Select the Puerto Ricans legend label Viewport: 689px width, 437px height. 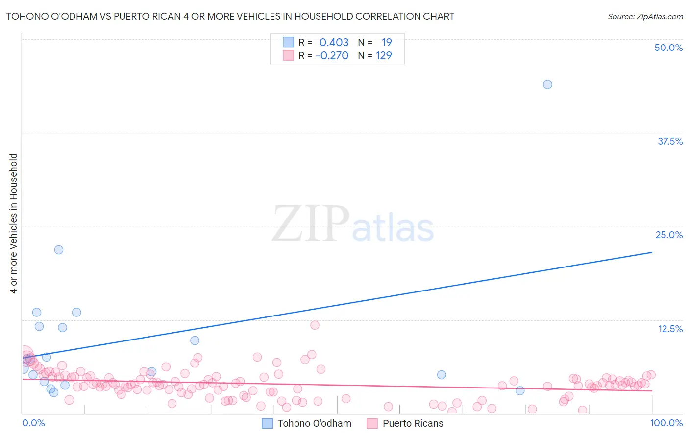(x=413, y=423)
